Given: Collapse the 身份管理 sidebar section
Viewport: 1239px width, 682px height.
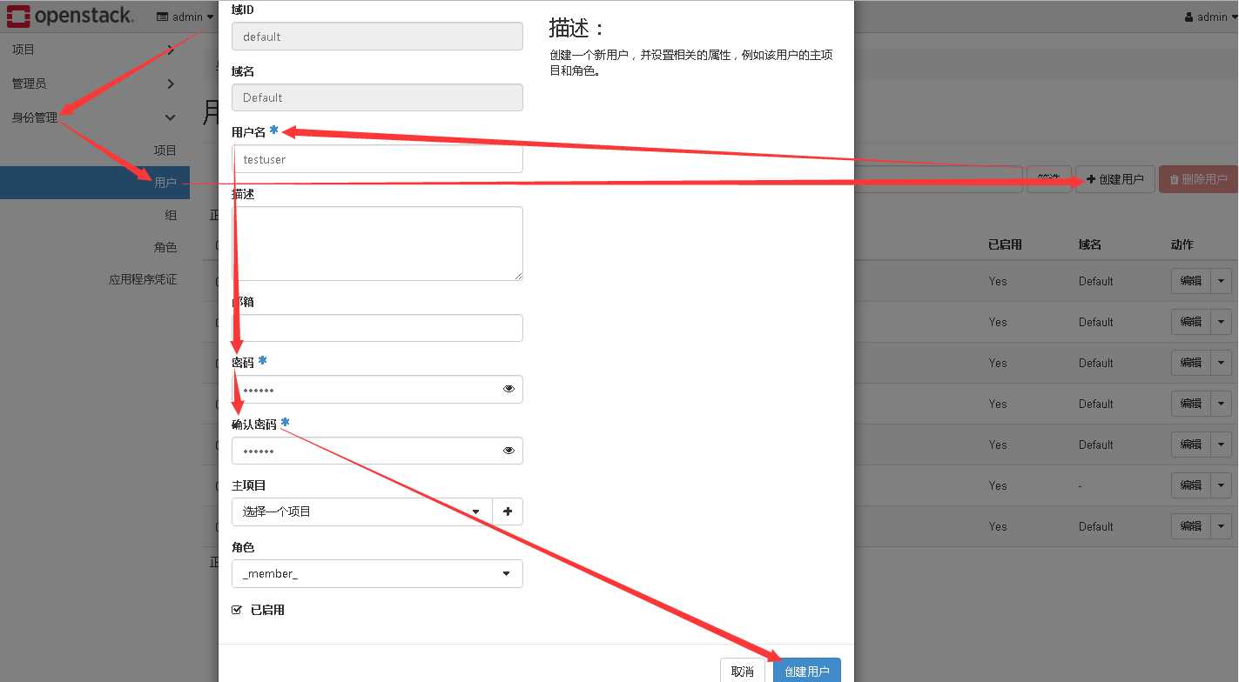Looking at the screenshot, I should (x=95, y=117).
